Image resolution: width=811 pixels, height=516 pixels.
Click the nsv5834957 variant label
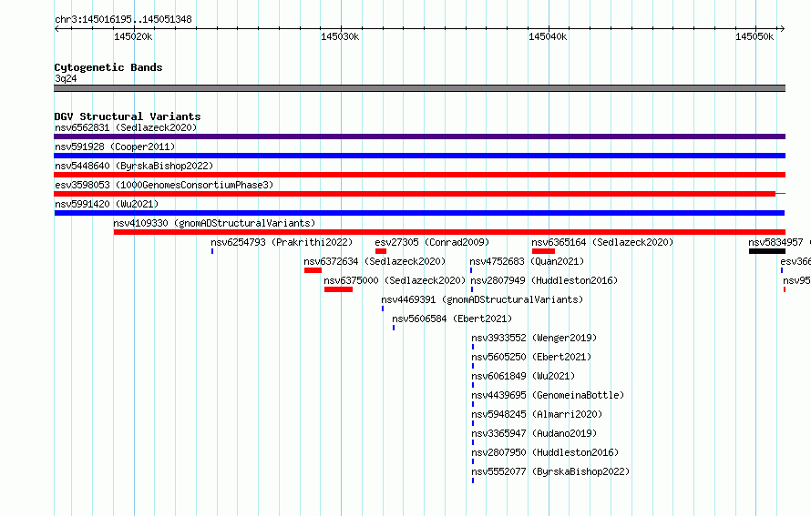(775, 242)
